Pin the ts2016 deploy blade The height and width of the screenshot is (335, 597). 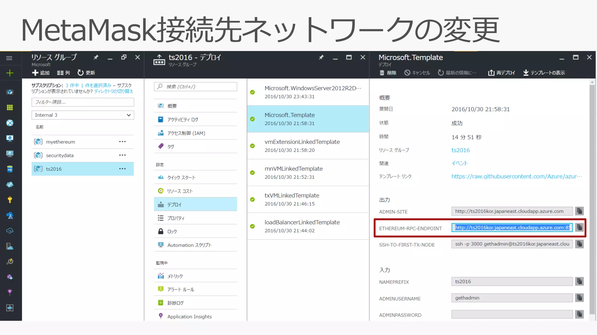pyautogui.click(x=321, y=58)
